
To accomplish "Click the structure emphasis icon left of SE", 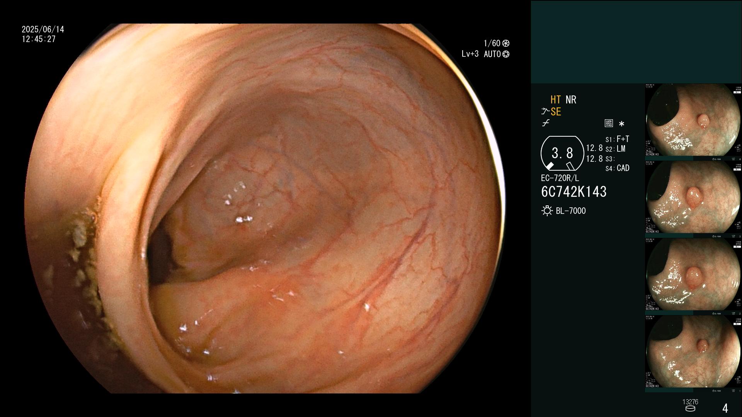I will pyautogui.click(x=545, y=112).
